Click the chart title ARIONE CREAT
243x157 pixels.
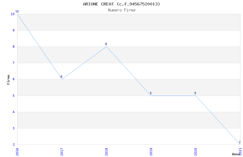tap(121, 4)
